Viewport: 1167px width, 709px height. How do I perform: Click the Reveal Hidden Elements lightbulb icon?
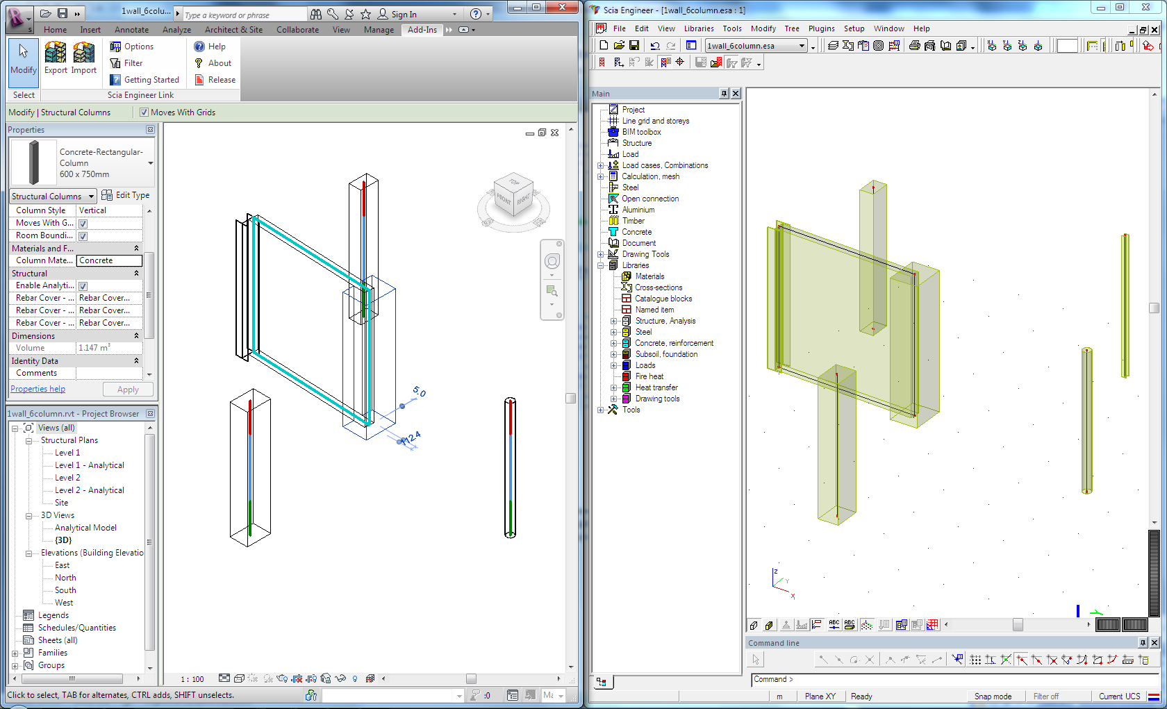coord(355,678)
